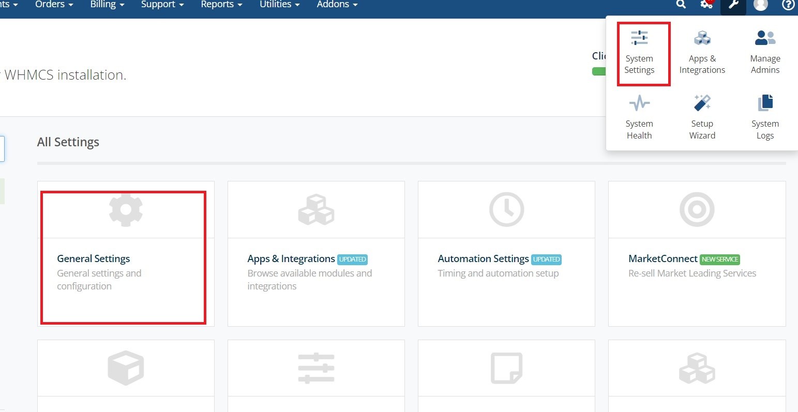Click the General Settings gear icon
Image resolution: width=798 pixels, height=412 pixels.
[126, 209]
